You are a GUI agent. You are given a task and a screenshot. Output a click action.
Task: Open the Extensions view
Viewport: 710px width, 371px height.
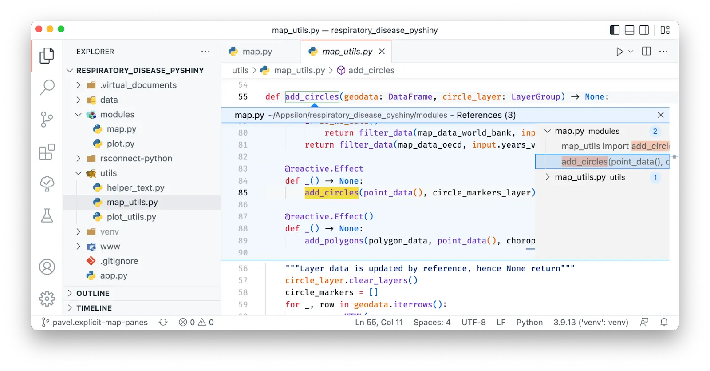click(x=47, y=152)
